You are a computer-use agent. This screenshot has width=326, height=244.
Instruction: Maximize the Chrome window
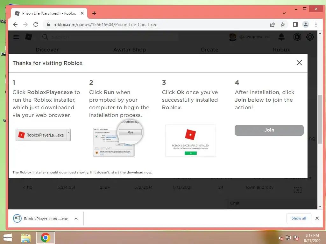[305, 9]
